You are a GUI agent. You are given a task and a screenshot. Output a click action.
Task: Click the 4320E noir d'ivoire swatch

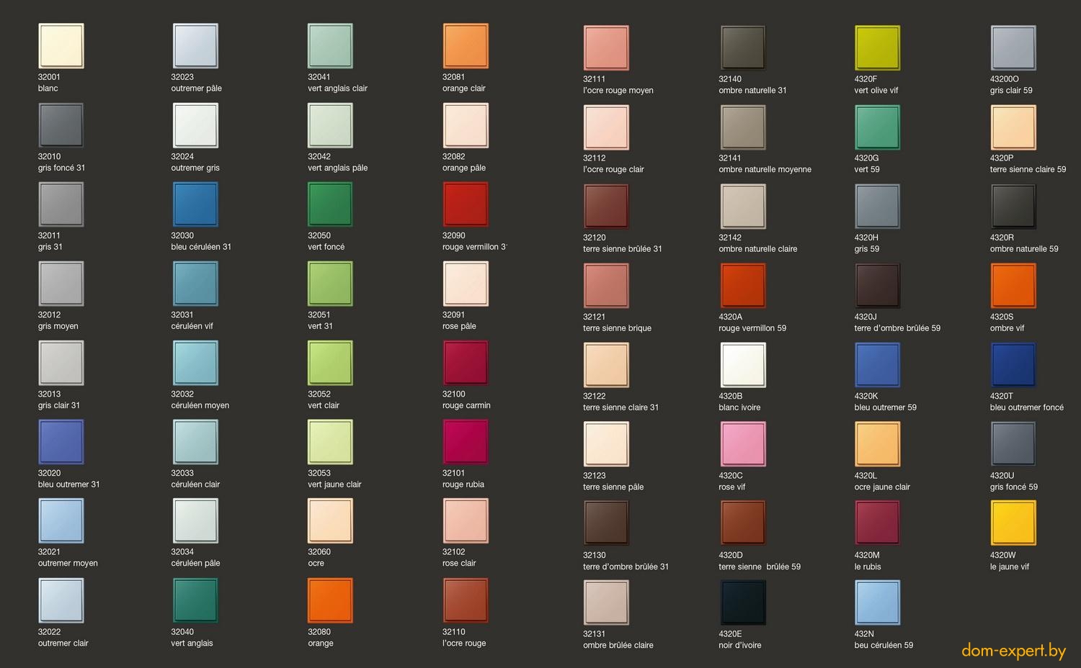[x=743, y=602]
